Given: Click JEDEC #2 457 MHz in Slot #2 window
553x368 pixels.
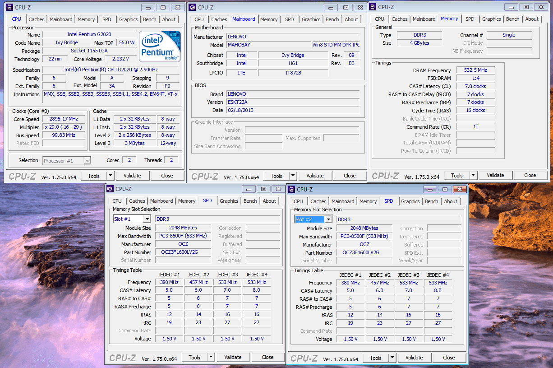Looking at the screenshot, I should [380, 283].
